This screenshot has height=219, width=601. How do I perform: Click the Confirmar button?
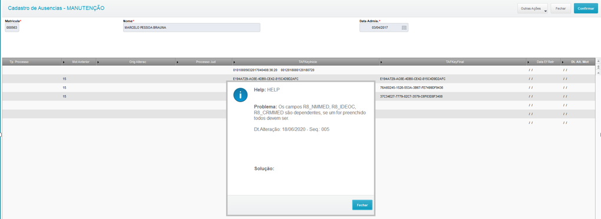(x=586, y=8)
